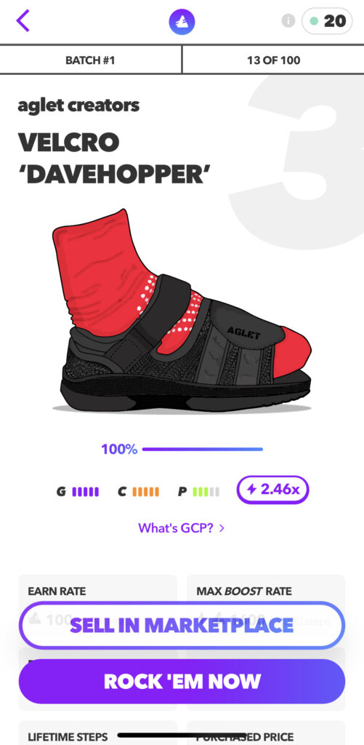Open the 20 coin balance pill
364x745 pixels.
coord(327,21)
